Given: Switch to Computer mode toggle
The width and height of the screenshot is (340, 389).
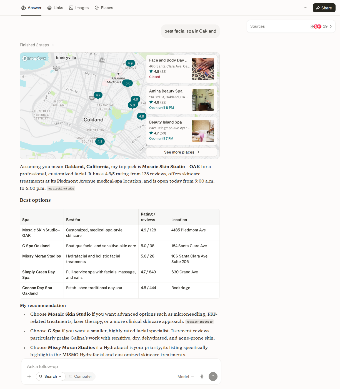Looking at the screenshot, I should pyautogui.click(x=80, y=376).
